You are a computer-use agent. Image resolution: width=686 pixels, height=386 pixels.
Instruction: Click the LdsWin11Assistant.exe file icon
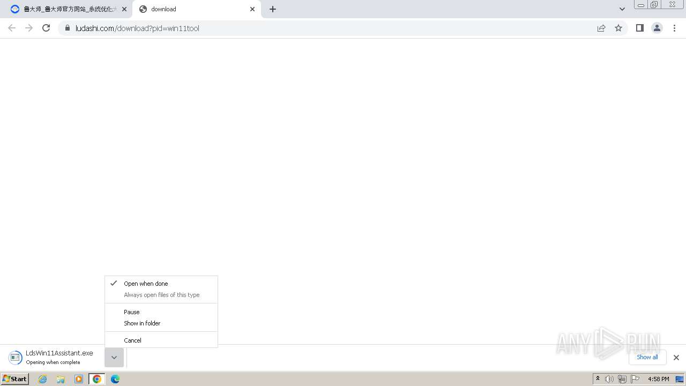click(x=16, y=358)
